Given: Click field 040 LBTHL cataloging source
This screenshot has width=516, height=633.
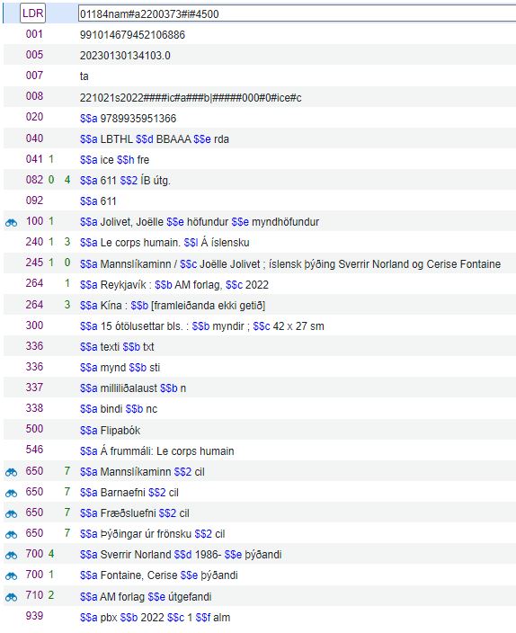Looking at the screenshot, I should 155,139.
